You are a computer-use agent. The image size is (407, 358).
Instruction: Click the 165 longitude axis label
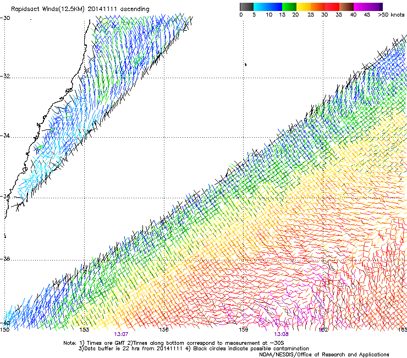pos(402,330)
